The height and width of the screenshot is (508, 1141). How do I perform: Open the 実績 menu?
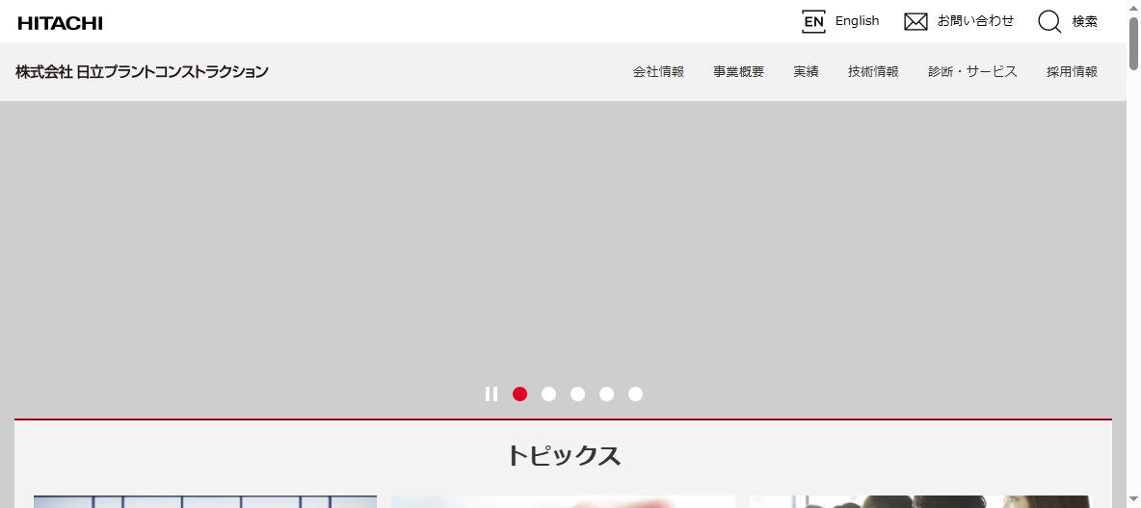pyautogui.click(x=807, y=72)
